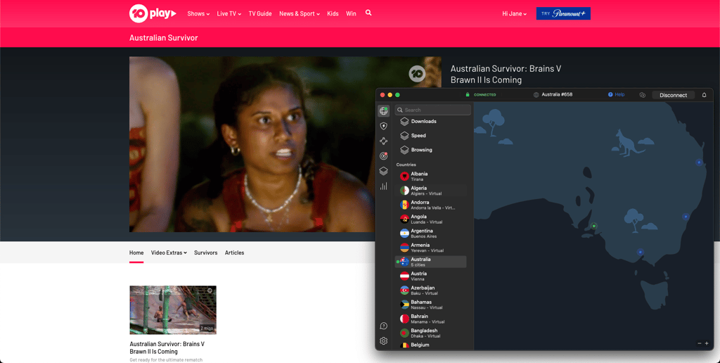Expand the News & Sport dropdown

coord(300,14)
